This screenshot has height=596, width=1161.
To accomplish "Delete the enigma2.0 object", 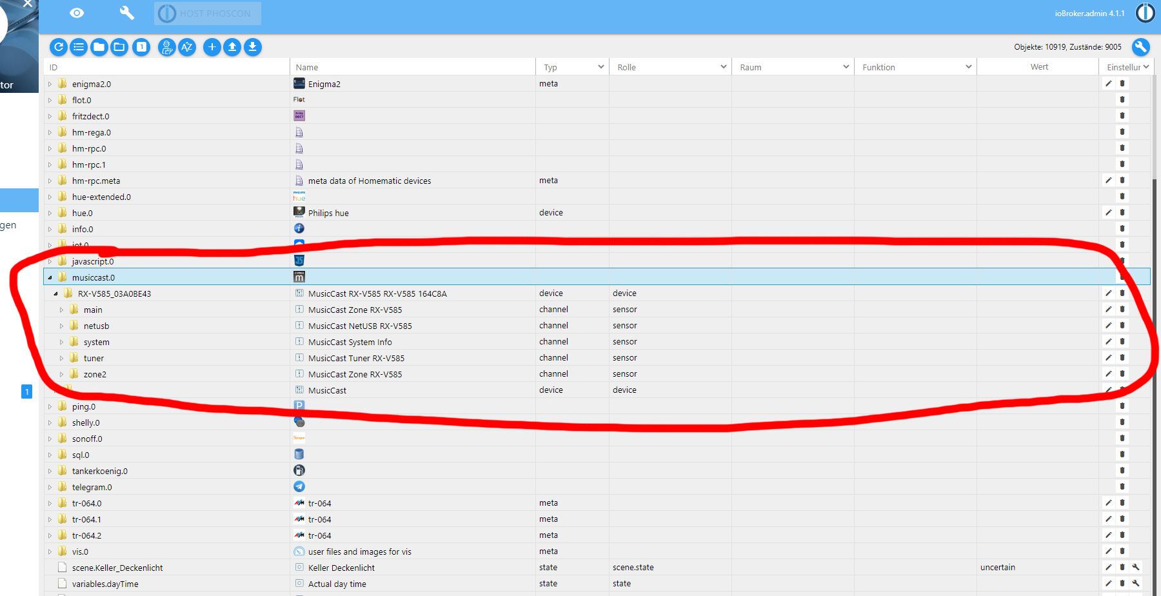I will click(1122, 83).
